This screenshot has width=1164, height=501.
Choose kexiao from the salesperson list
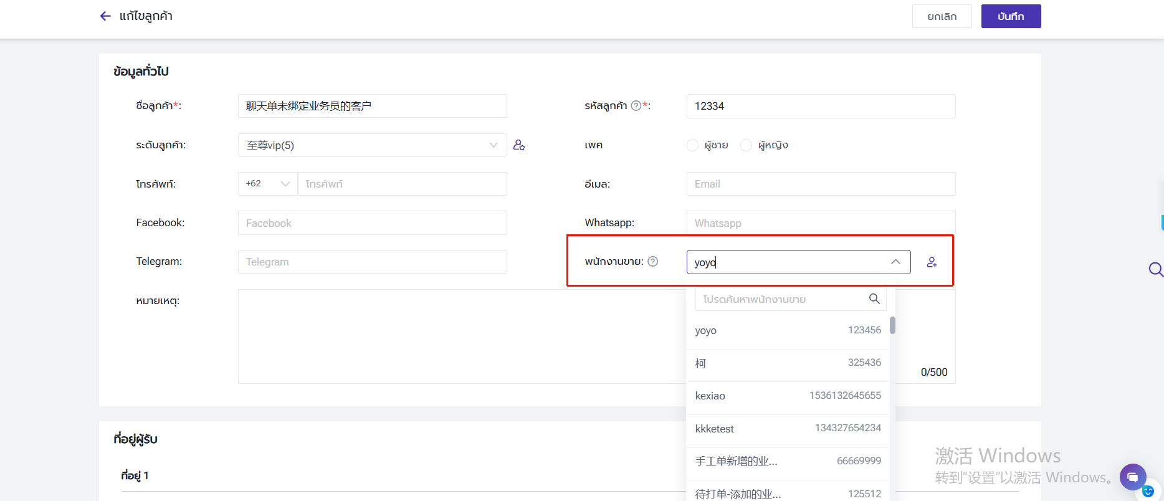point(788,396)
